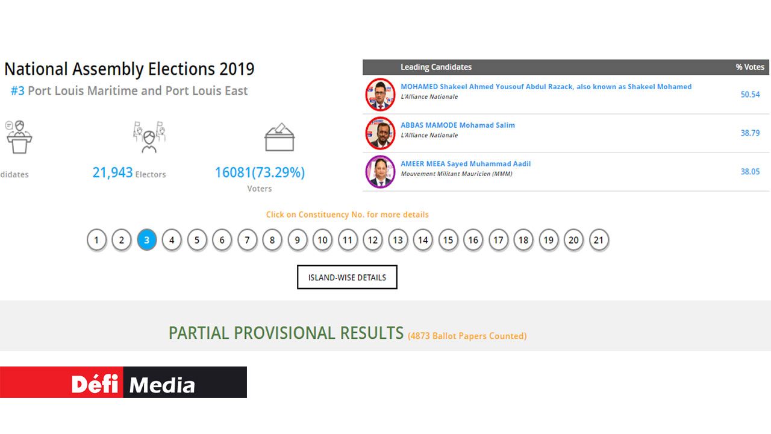Screen dimensions: 771x434
Task: Select constituency number 21
Action: (x=599, y=240)
